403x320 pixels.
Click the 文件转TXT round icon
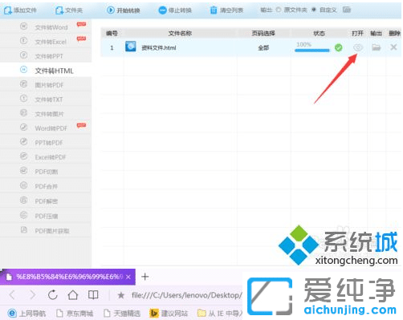[x=24, y=99]
